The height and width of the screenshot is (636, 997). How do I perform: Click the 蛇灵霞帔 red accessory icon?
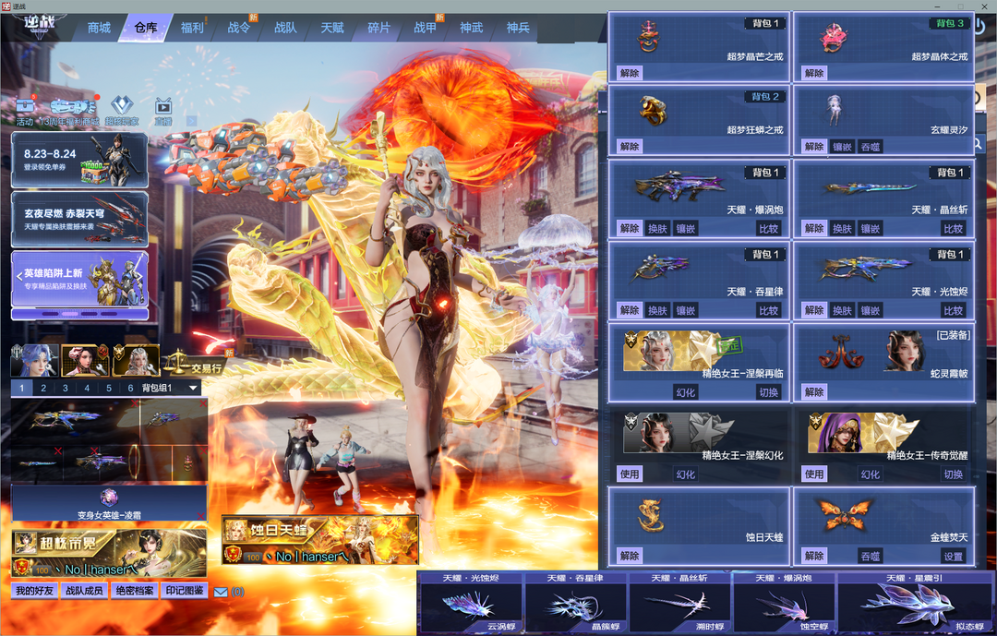pyautogui.click(x=841, y=352)
